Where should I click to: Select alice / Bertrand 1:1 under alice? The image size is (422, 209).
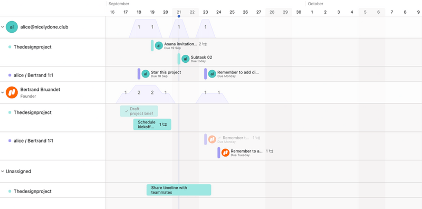[33, 75]
